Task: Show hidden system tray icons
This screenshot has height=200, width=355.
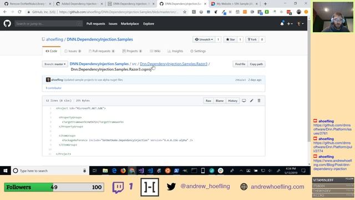Action: click(x=241, y=171)
